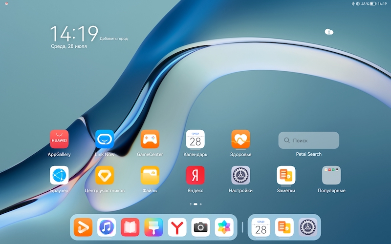The image size is (391, 244).
Task: Open the Camera app in dock
Action: click(201, 227)
